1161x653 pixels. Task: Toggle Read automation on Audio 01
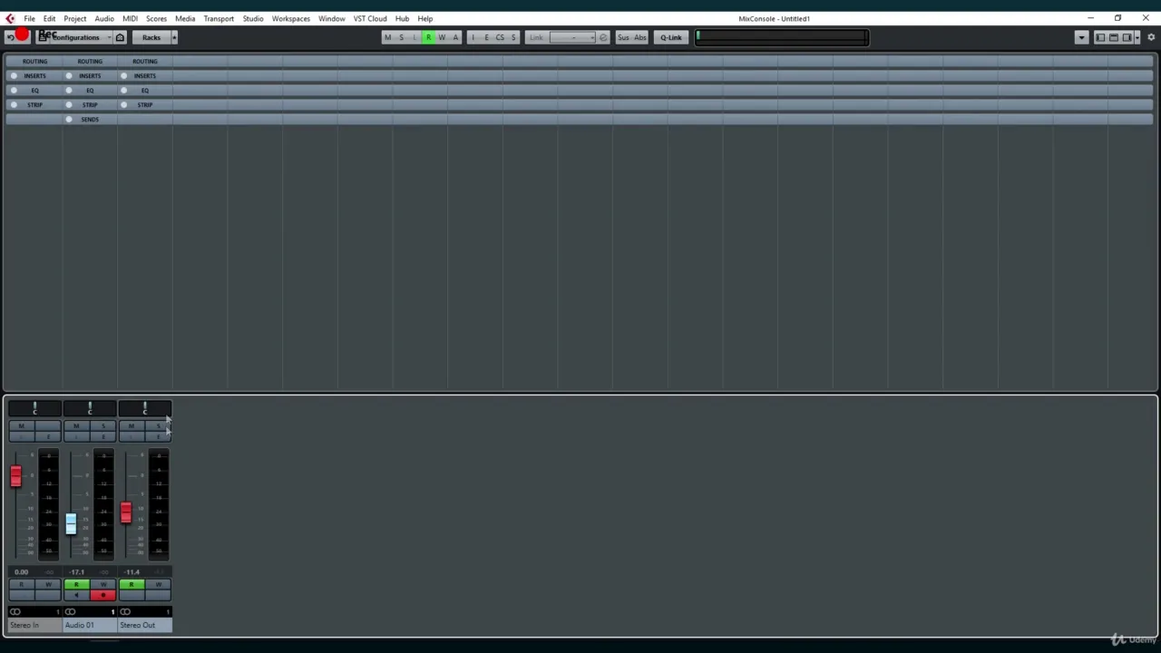click(76, 585)
